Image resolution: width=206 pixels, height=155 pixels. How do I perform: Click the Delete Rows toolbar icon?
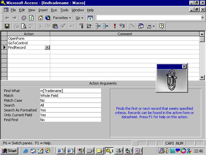point(105,26)
